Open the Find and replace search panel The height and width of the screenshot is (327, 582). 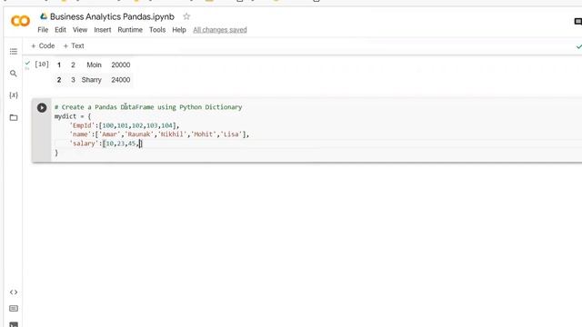pyautogui.click(x=14, y=74)
